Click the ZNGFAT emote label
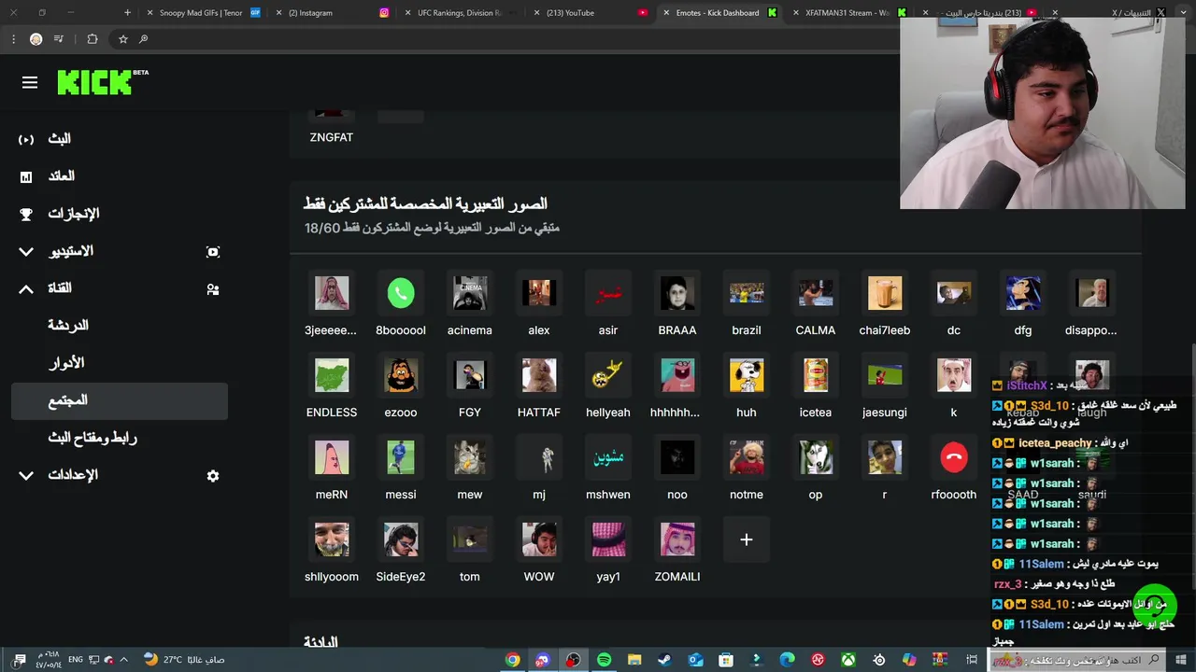The image size is (1196, 672). click(x=332, y=137)
